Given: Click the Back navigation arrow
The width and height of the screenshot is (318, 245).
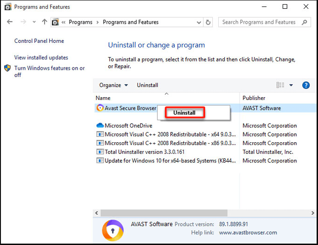Looking at the screenshot, I should pos(10,22).
